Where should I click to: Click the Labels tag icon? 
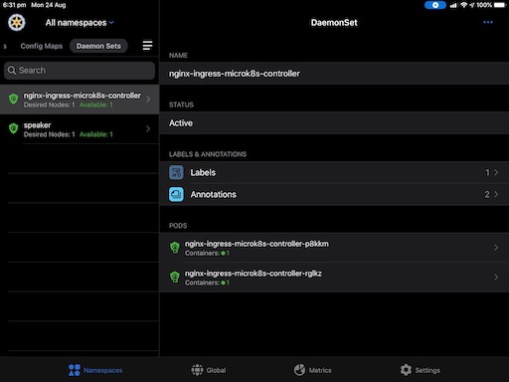[x=176, y=172]
